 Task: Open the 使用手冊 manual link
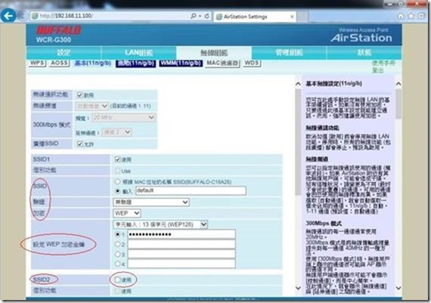(x=383, y=63)
